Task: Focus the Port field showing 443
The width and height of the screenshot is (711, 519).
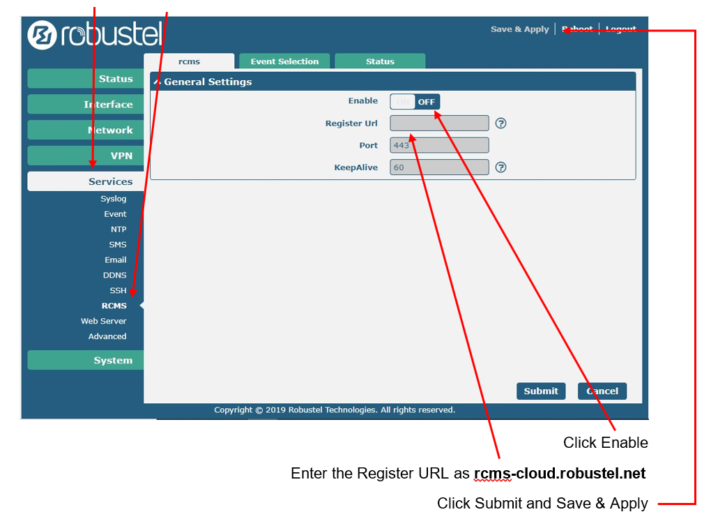Action: point(439,145)
